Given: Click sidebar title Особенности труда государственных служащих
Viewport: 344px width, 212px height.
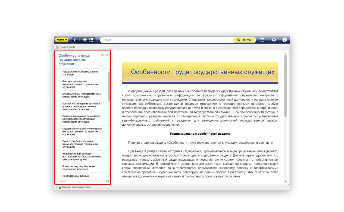Looking at the screenshot, I should [x=74, y=60].
